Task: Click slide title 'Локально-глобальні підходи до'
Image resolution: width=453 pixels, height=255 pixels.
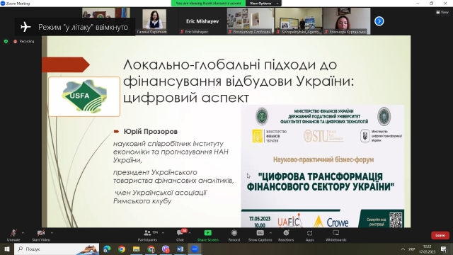Action: [230, 64]
